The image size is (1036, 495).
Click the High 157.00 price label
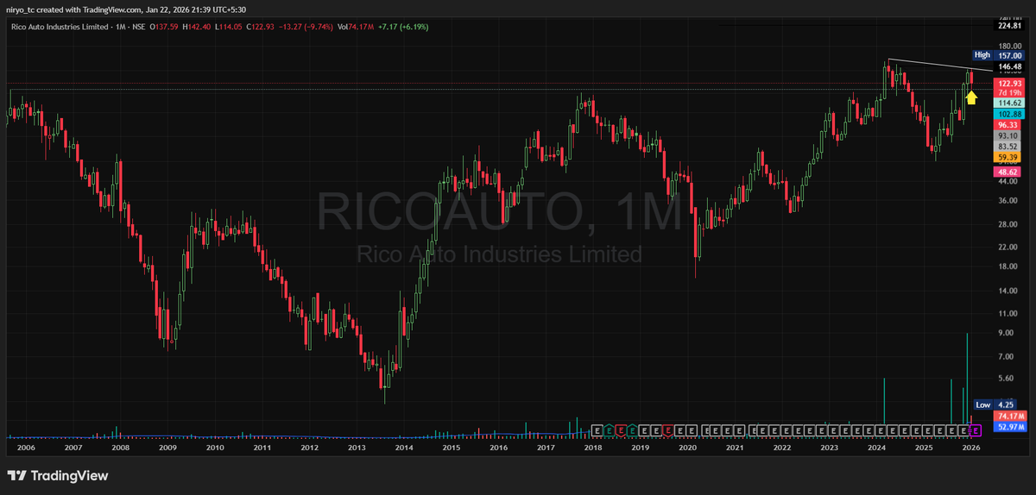click(x=999, y=54)
